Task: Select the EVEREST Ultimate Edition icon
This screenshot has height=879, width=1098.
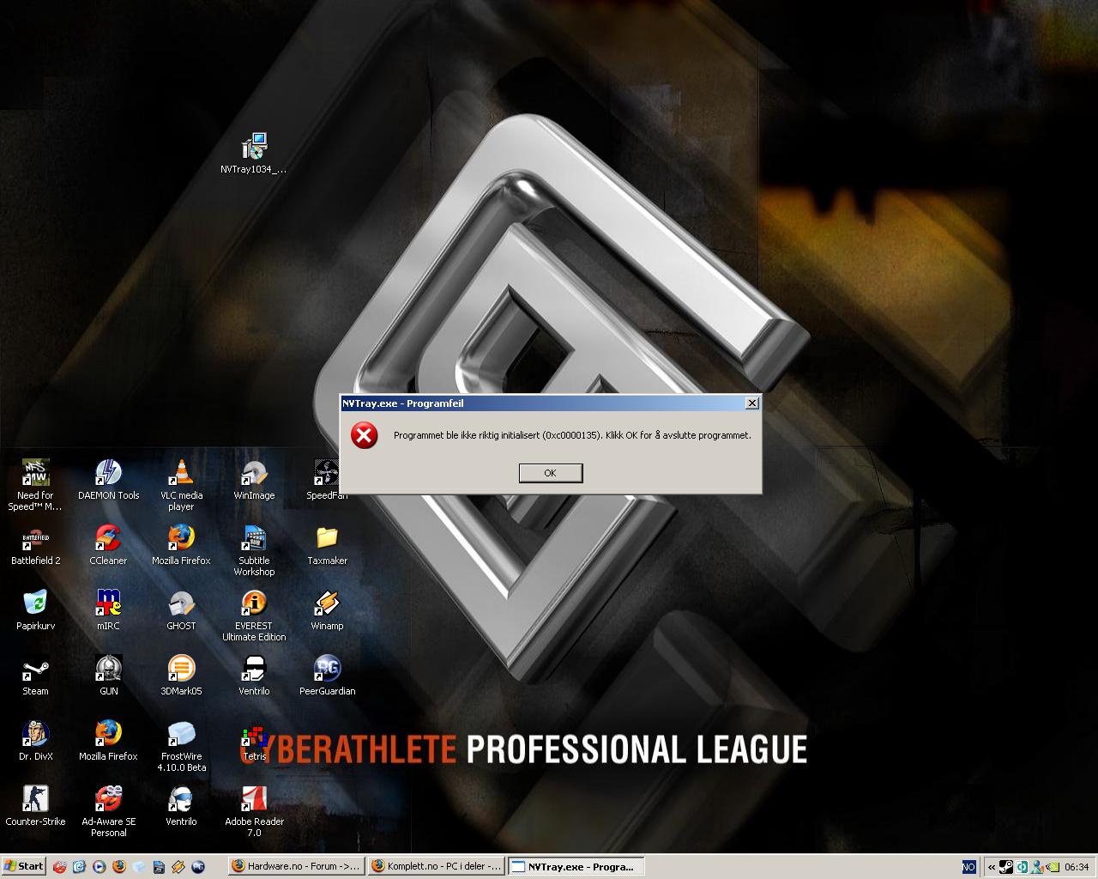Action: pyautogui.click(x=254, y=615)
